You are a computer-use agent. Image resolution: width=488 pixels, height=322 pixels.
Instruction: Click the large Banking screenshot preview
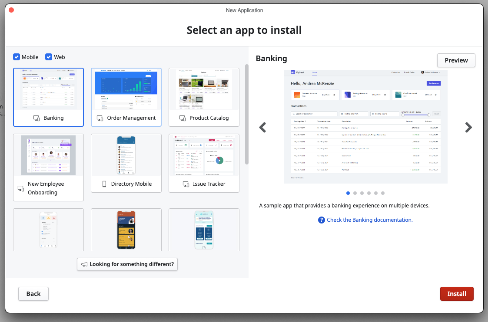point(365,126)
